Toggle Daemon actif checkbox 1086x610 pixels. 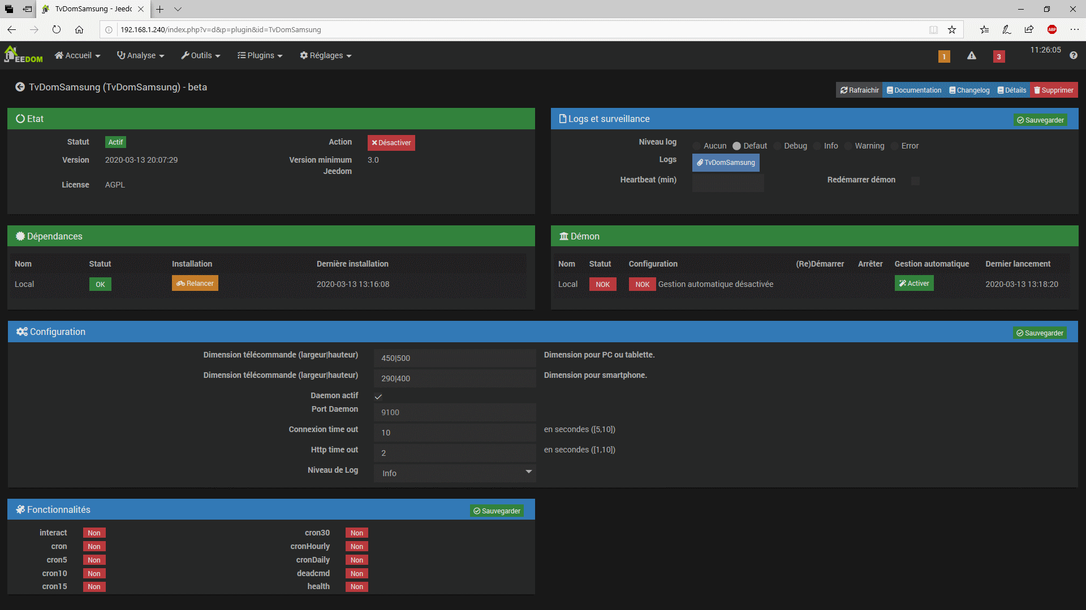pos(378,396)
